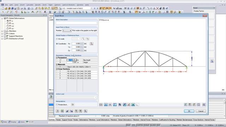
Task: Open the Insert menu
Action: [x=22, y=5]
